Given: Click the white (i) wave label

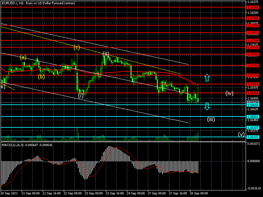Looking at the screenshot, I should pyautogui.click(x=81, y=96).
